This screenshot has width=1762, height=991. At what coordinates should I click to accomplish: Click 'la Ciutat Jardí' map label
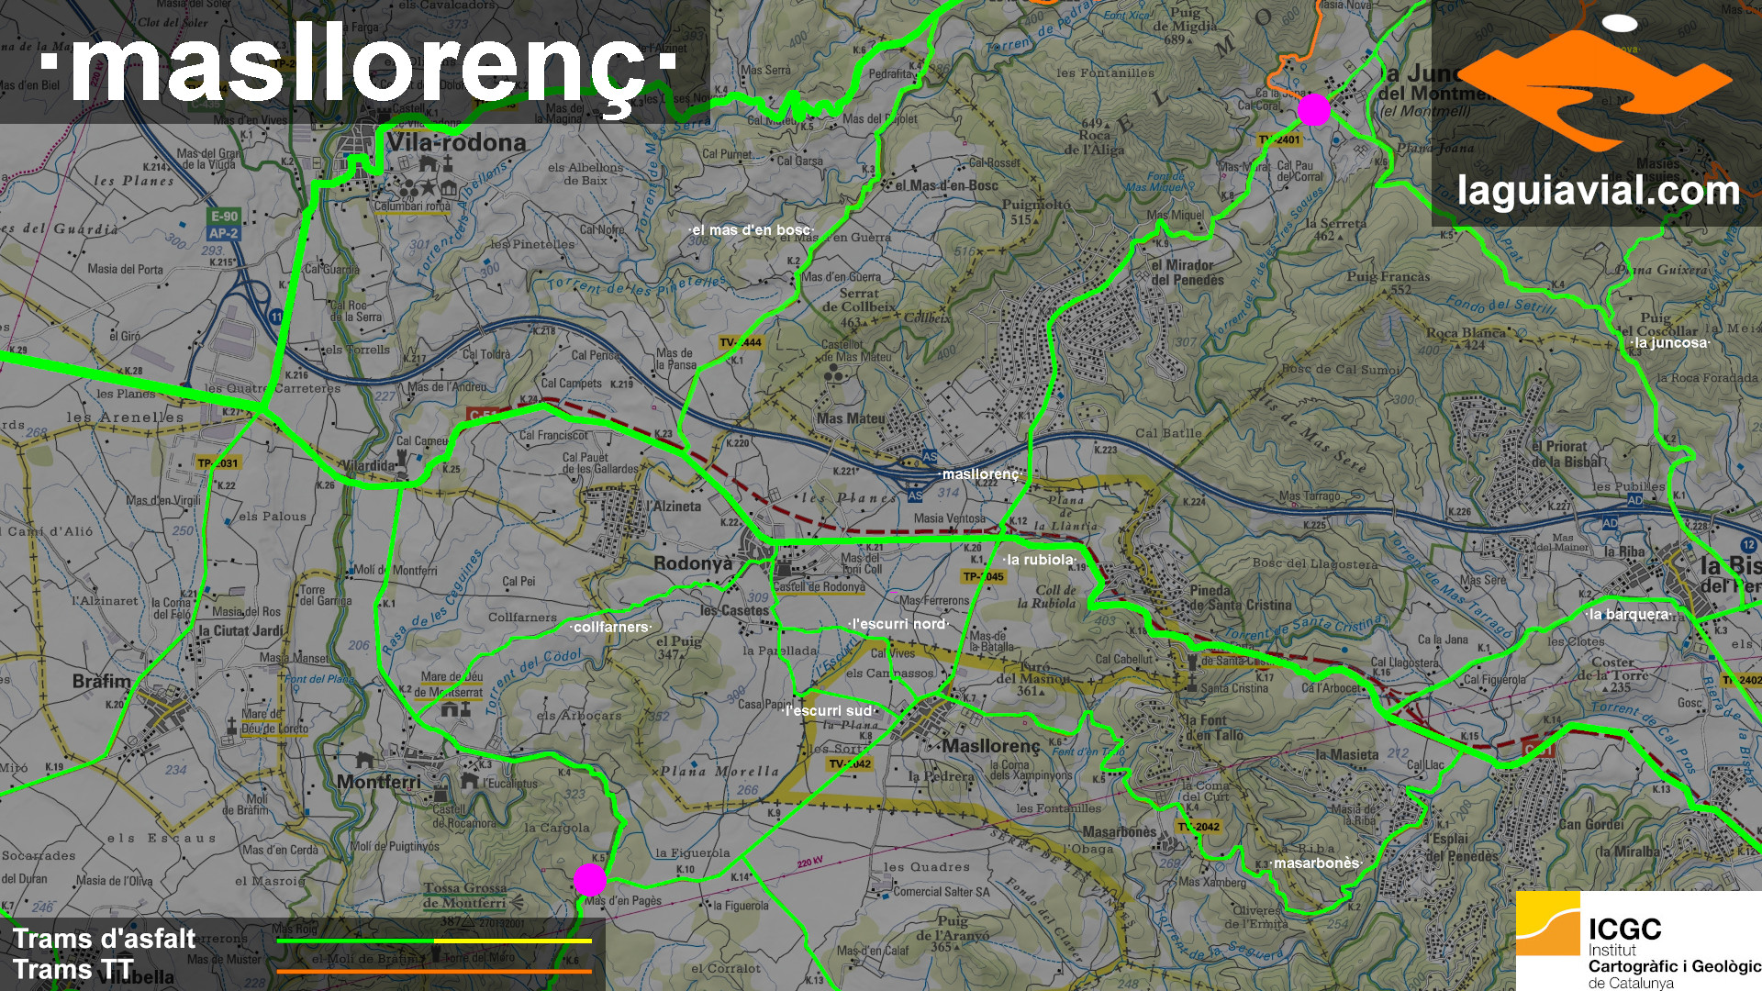pos(241,631)
